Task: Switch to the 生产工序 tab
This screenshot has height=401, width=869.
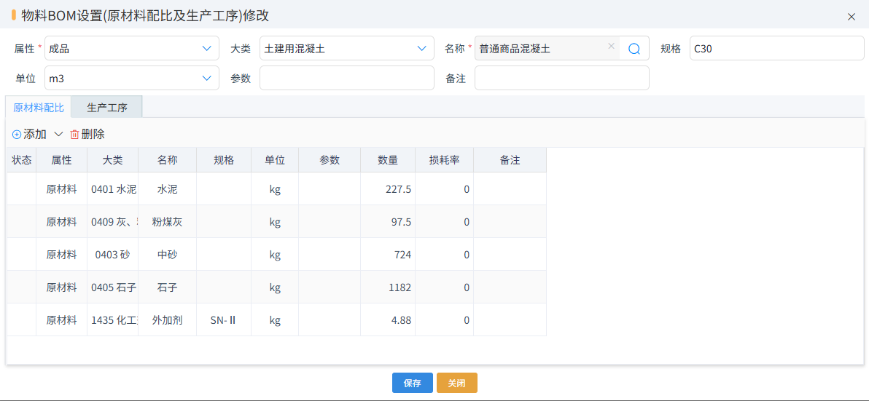Action: [x=107, y=107]
